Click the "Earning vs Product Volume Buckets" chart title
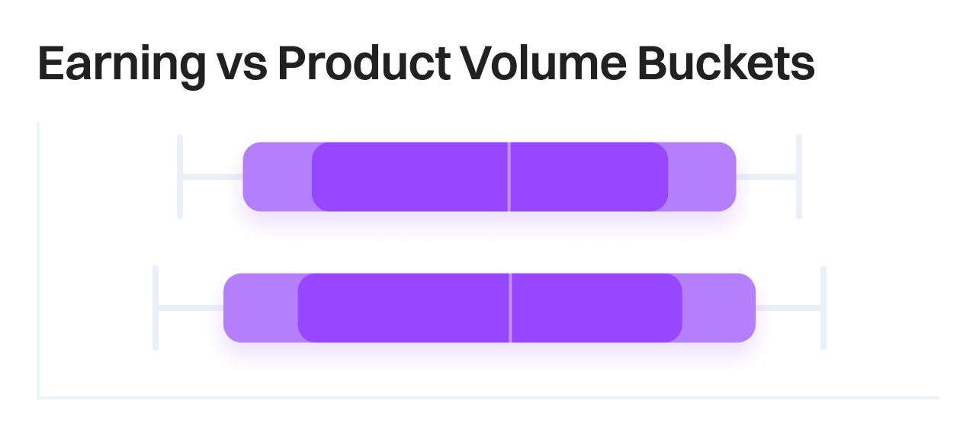The width and height of the screenshot is (976, 436). (x=425, y=64)
